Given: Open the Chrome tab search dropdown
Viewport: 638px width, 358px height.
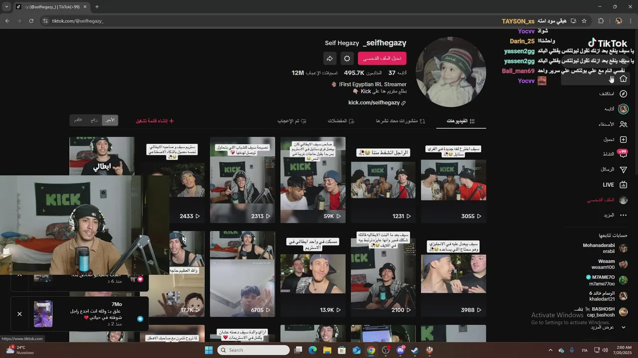Looking at the screenshot, I should [6, 6].
